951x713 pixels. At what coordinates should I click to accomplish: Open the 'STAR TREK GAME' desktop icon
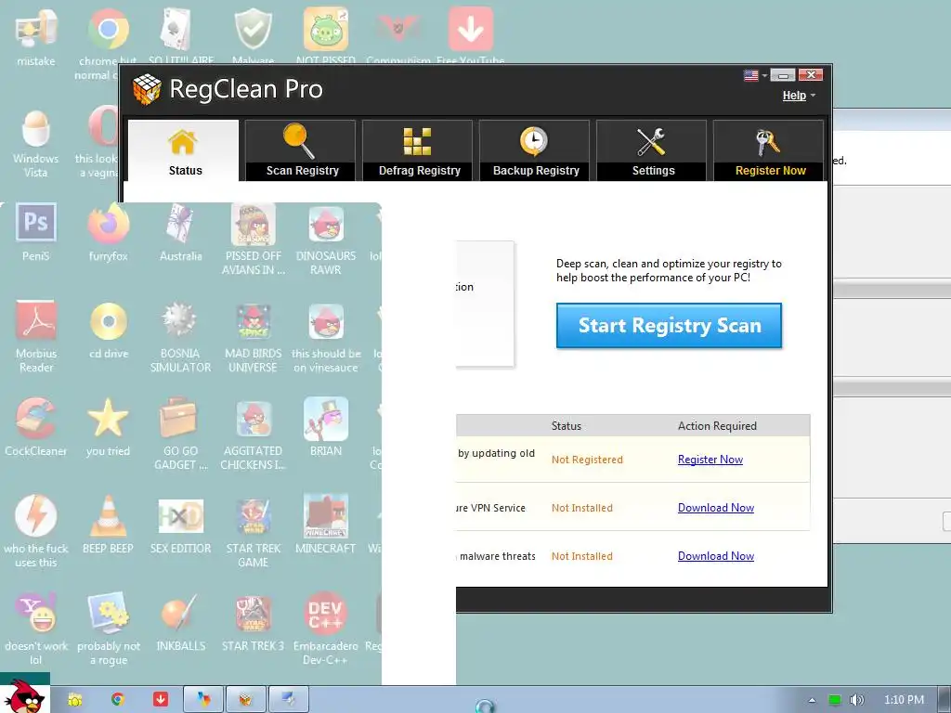(253, 530)
